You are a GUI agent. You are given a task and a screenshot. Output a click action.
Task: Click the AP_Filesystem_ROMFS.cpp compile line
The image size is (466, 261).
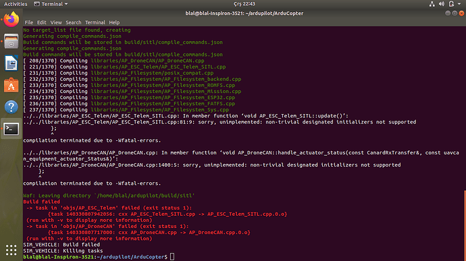point(129,85)
